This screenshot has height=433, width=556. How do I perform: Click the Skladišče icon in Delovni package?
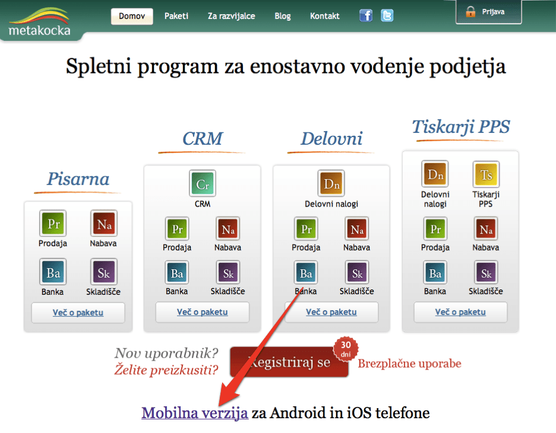(x=357, y=272)
